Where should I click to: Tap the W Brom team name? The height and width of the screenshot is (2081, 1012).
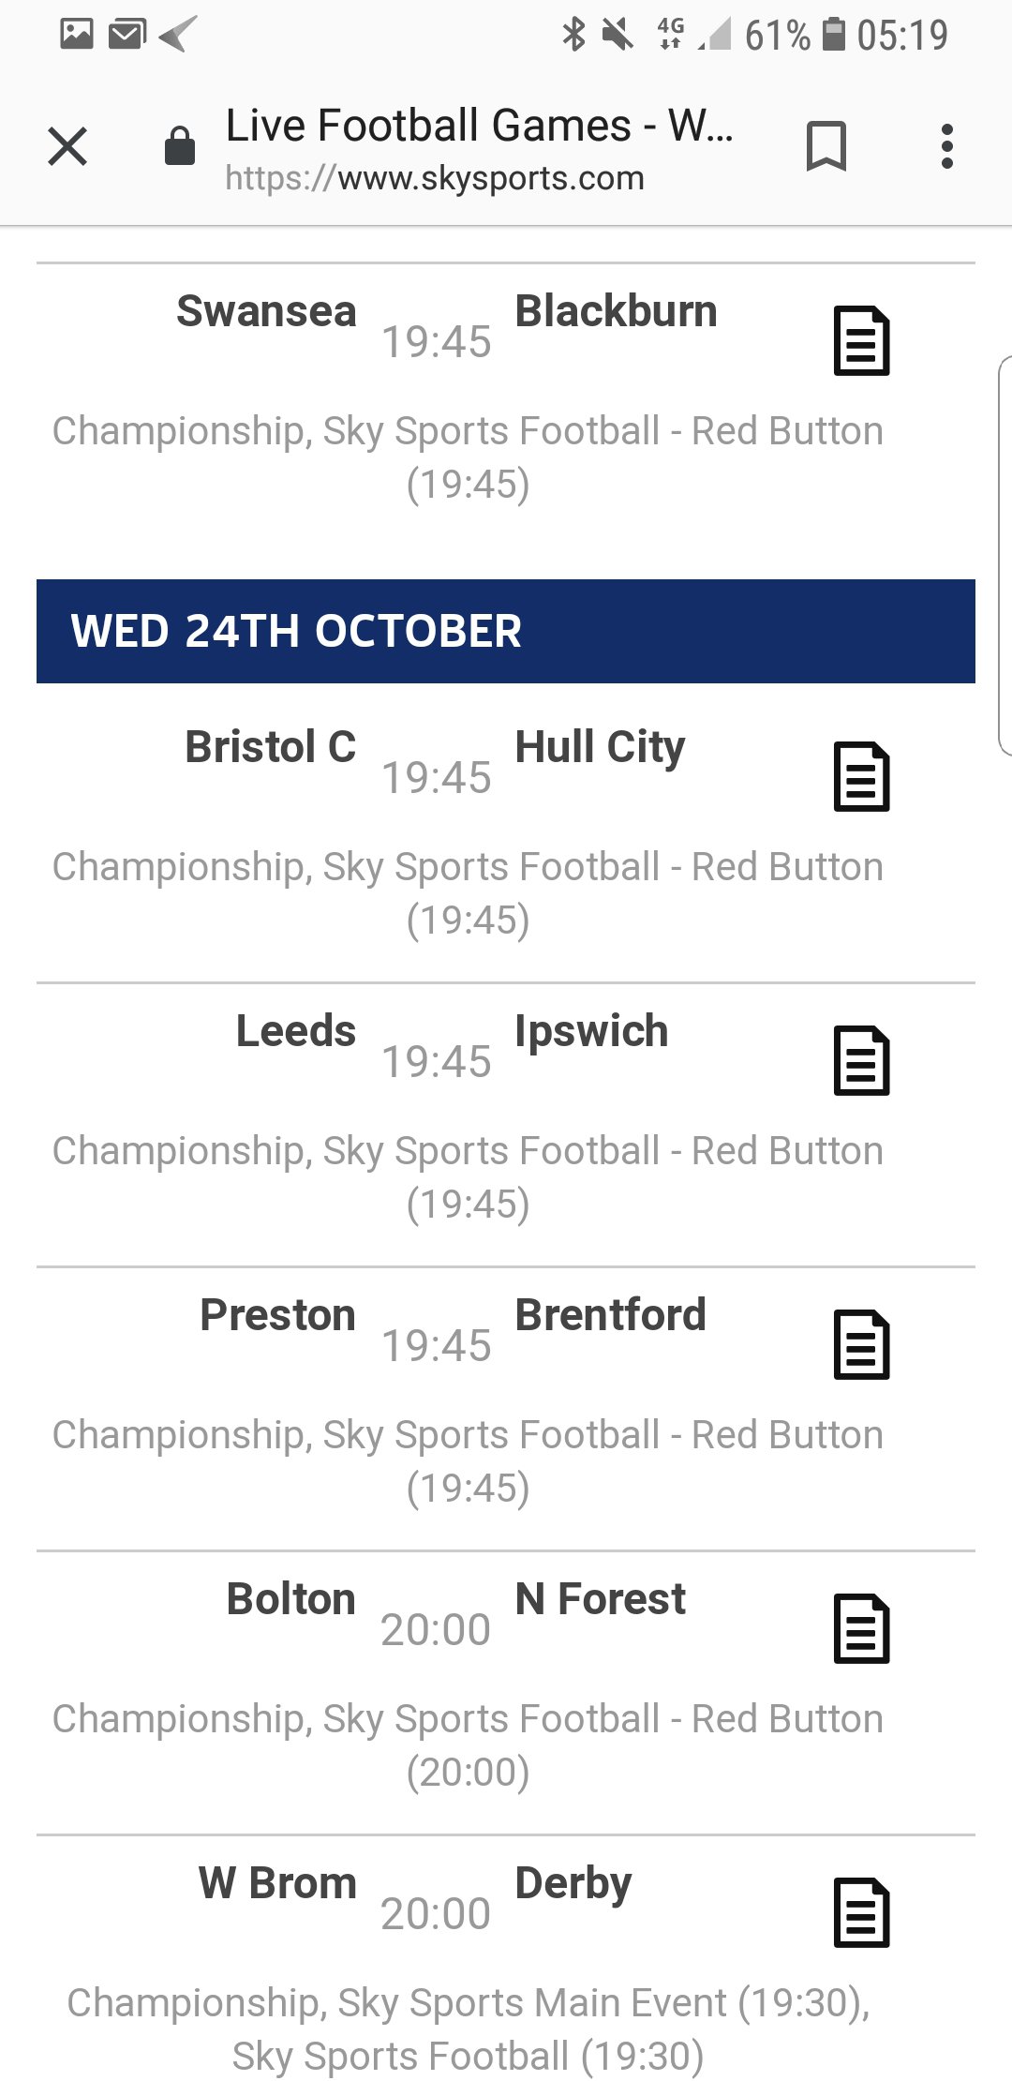coord(277,1883)
